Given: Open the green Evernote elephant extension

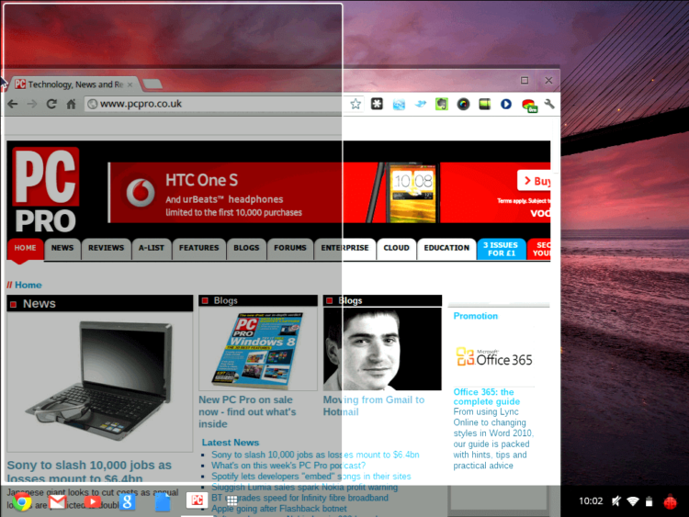Looking at the screenshot, I should click(442, 104).
